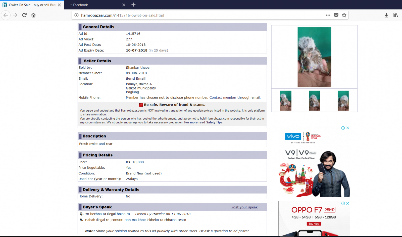Close the OPPO F7 advertisement
The width and height of the screenshot is (402, 237).
(348, 203)
